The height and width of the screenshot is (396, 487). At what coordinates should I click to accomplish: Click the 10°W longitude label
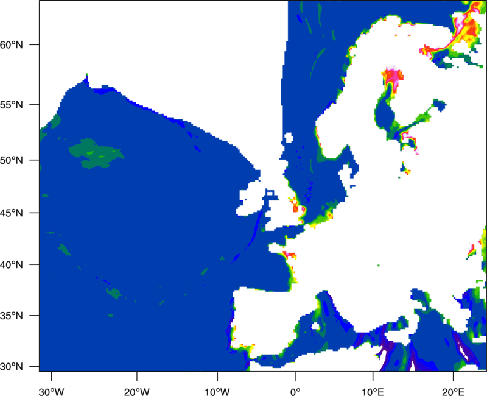click(217, 392)
